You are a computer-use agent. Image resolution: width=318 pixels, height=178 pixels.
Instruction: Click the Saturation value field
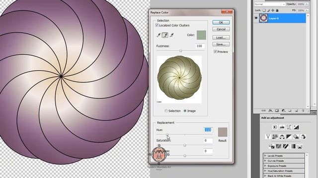point(208,140)
